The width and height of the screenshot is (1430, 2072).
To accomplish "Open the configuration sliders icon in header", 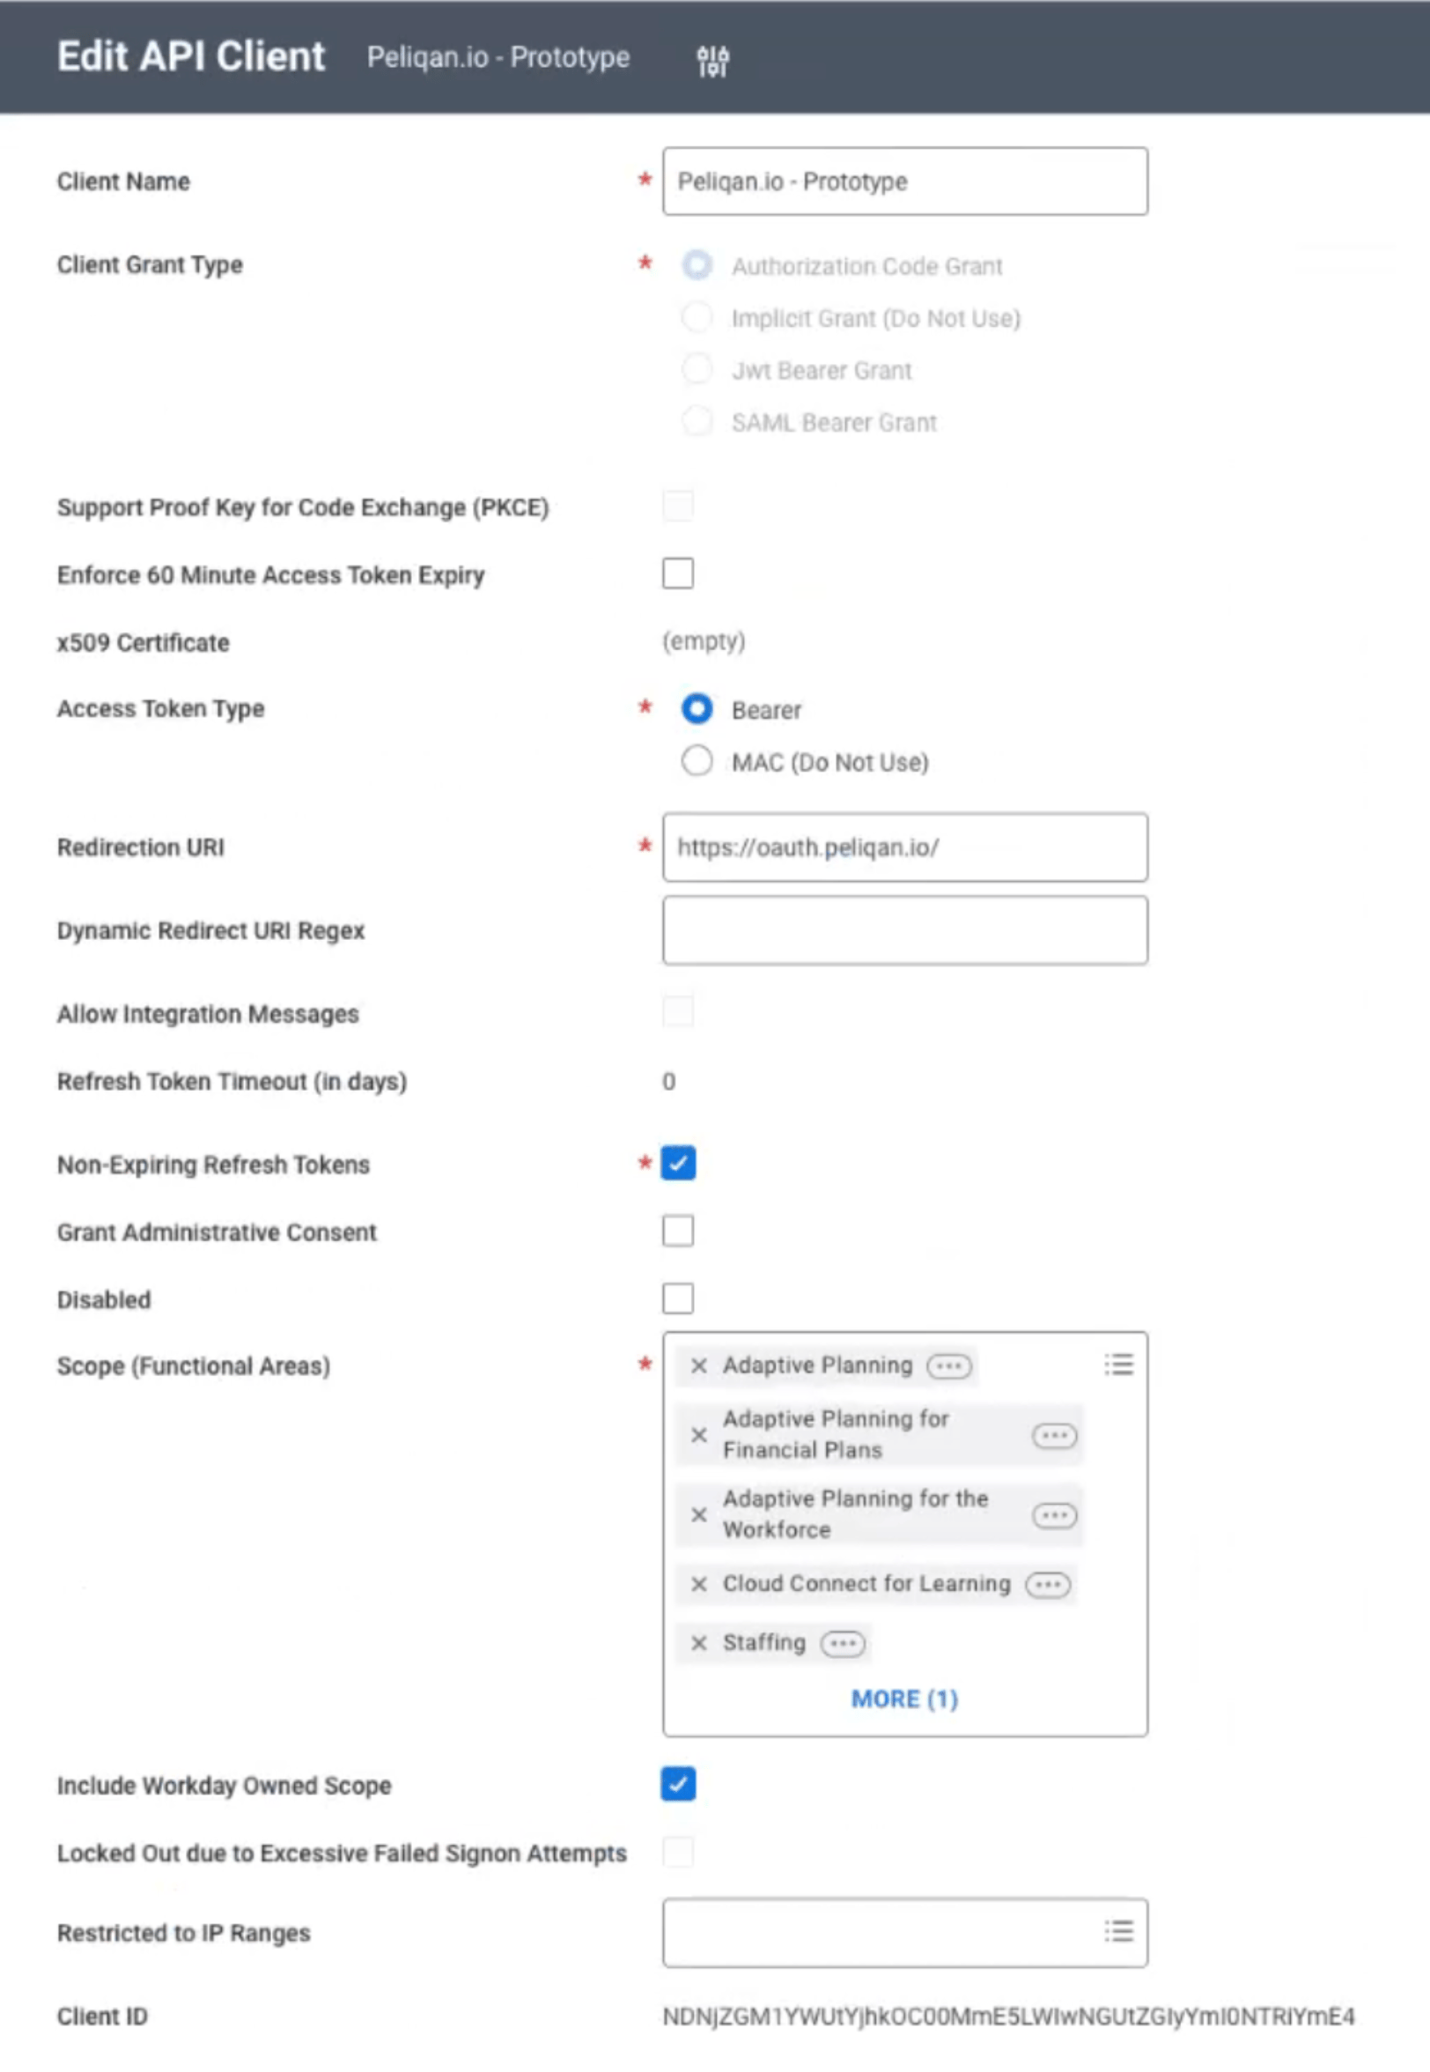I will point(712,60).
